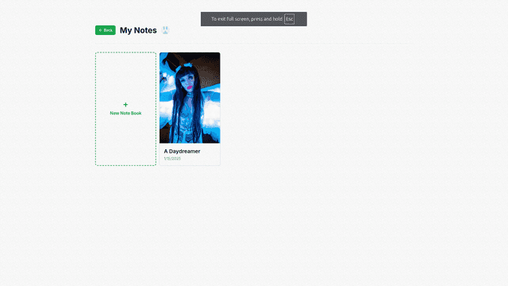Click the Esc key icon in the banner
Image resolution: width=508 pixels, height=286 pixels.
(x=289, y=19)
